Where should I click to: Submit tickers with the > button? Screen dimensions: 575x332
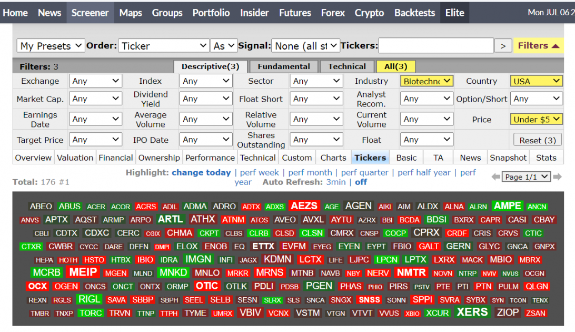[x=503, y=46]
